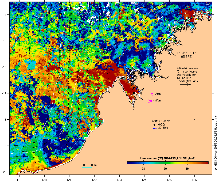Click the -19 latitude axis label
Viewport: 219px width, 182px height.
point(4,146)
